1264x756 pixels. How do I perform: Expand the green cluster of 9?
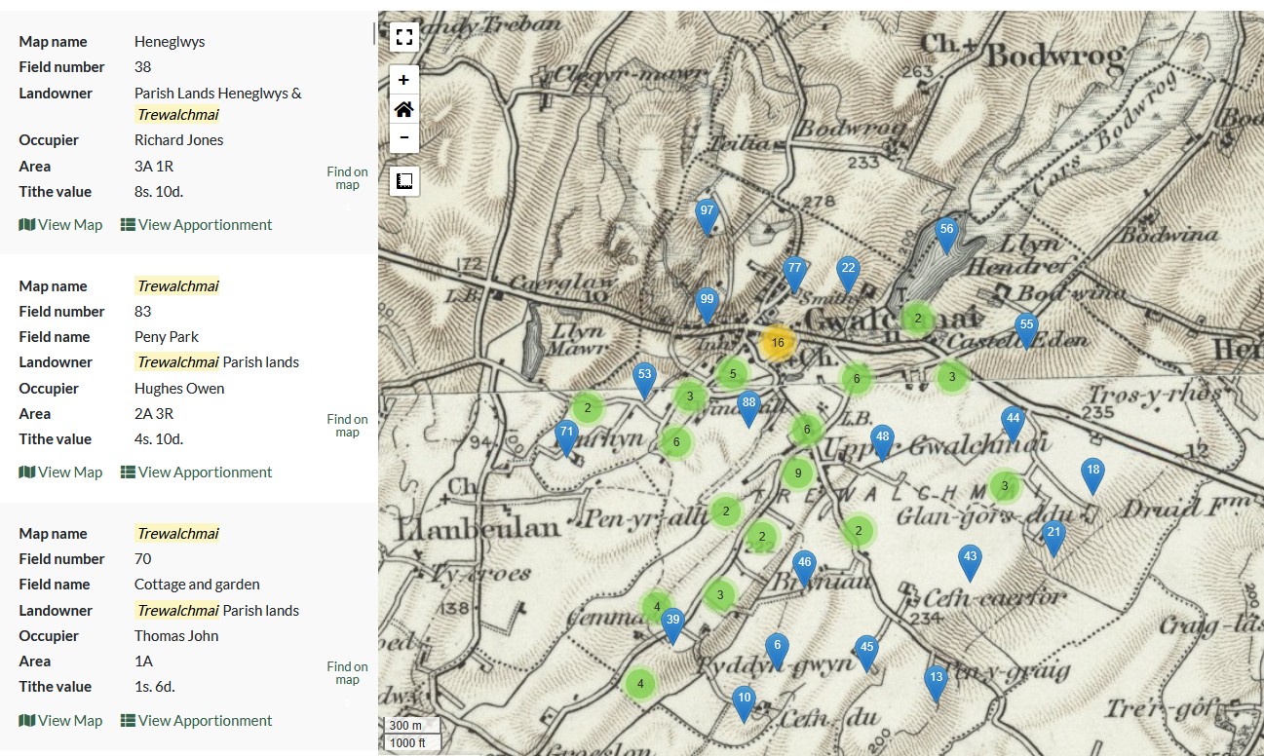798,474
